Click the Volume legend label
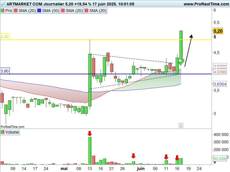The image size is (230, 172). pos(12,132)
